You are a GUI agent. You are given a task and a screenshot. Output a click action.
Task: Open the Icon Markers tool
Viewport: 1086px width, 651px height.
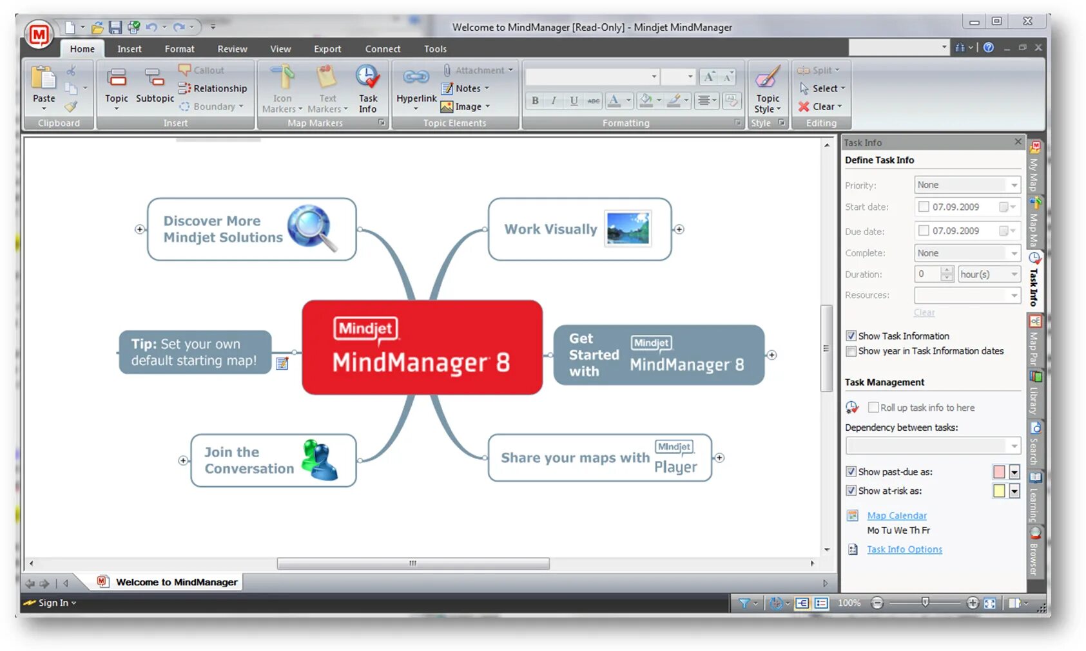click(282, 89)
